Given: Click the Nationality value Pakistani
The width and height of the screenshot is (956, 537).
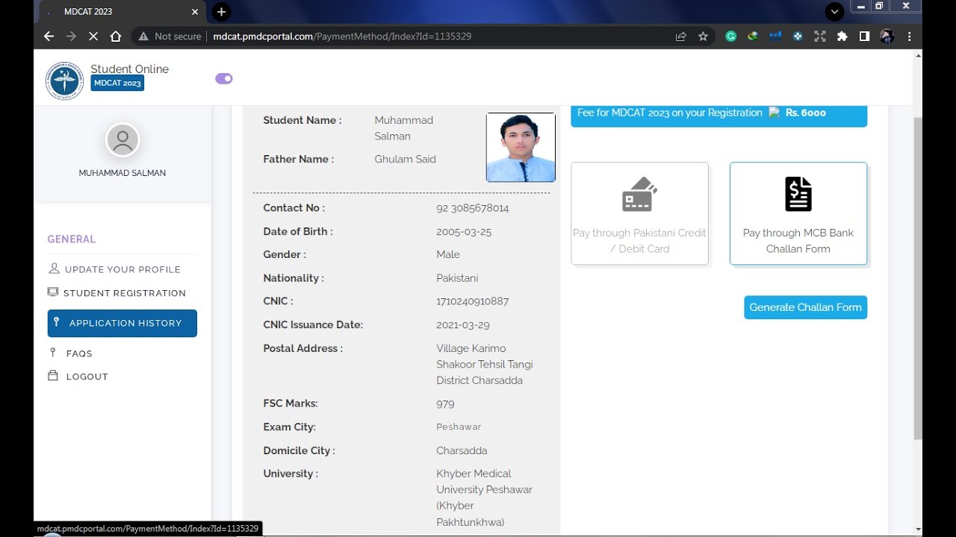Looking at the screenshot, I should 457,277.
